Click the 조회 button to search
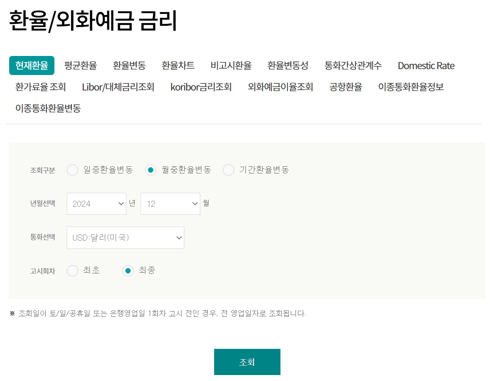Viewport: 493px width, 381px height. (247, 362)
